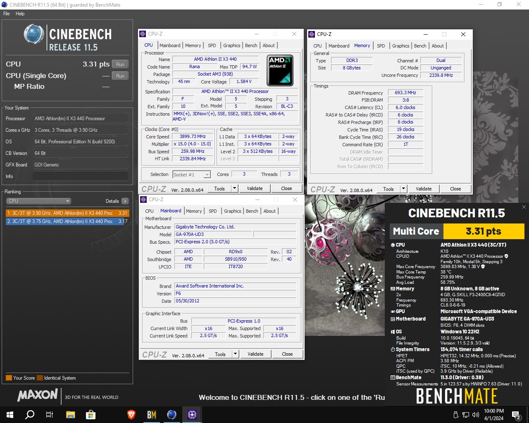
Task: Open File Explorer from taskbar
Action: pyautogui.click(x=70, y=414)
